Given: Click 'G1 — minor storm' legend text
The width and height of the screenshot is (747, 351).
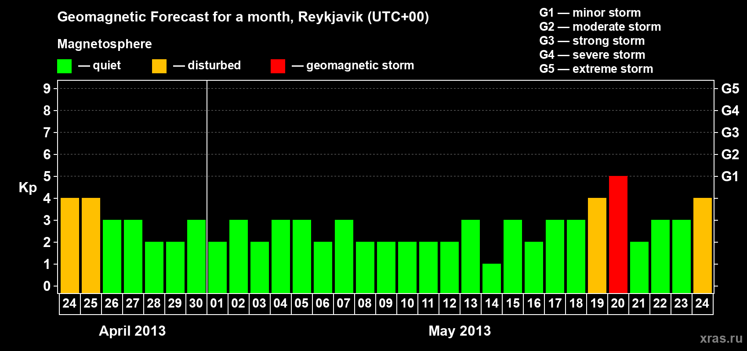Looking at the screenshot, I should 590,13.
